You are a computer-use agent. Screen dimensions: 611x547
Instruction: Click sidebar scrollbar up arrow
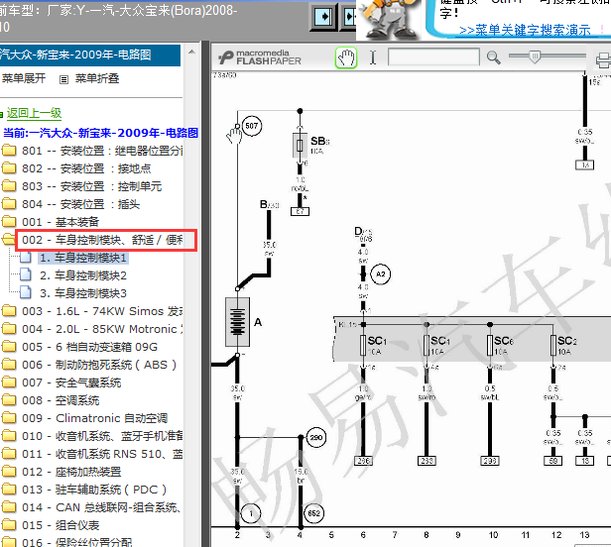point(191,52)
